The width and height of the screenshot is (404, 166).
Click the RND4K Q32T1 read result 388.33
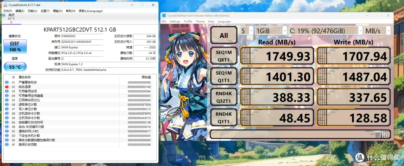(277, 97)
